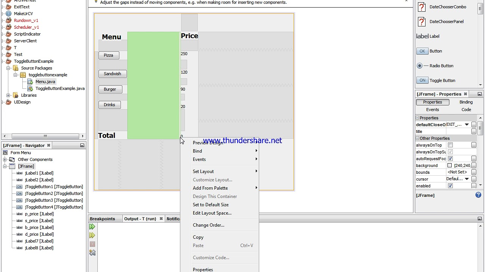Expand the Other Components node in Navigator
485x272 pixels.
(5, 159)
